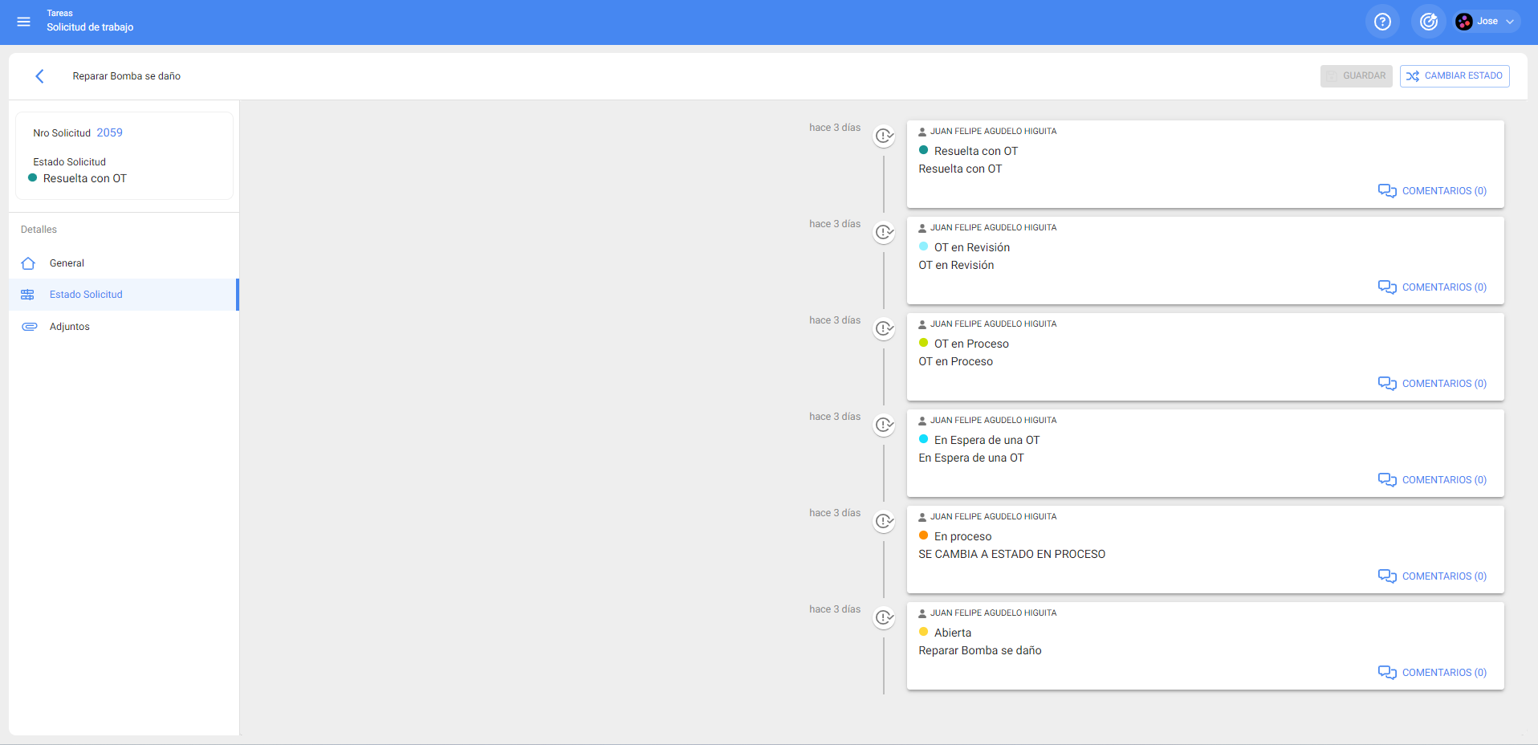Click comments icon on En proceso card
This screenshot has width=1538, height=745.
click(1386, 576)
